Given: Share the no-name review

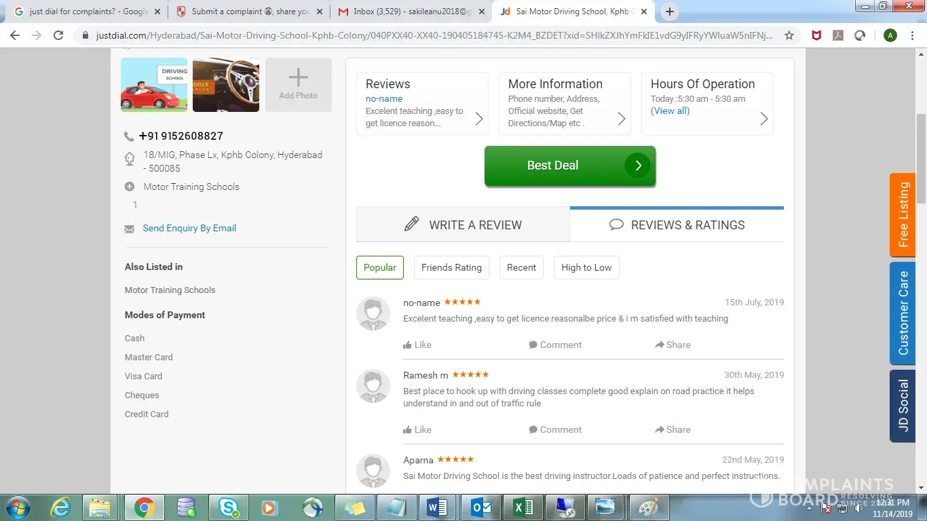Looking at the screenshot, I should coord(673,345).
